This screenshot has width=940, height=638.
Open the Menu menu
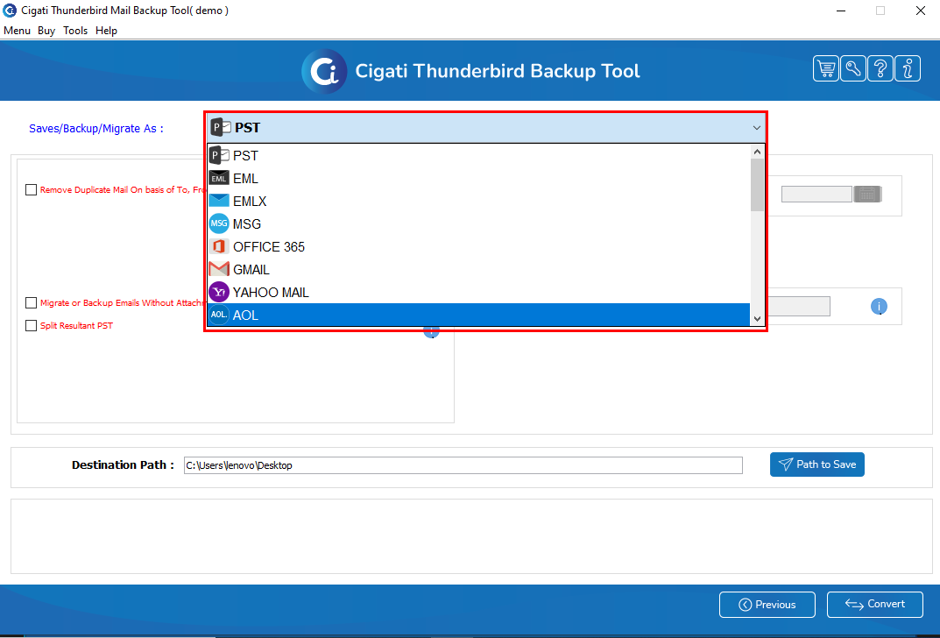[17, 31]
